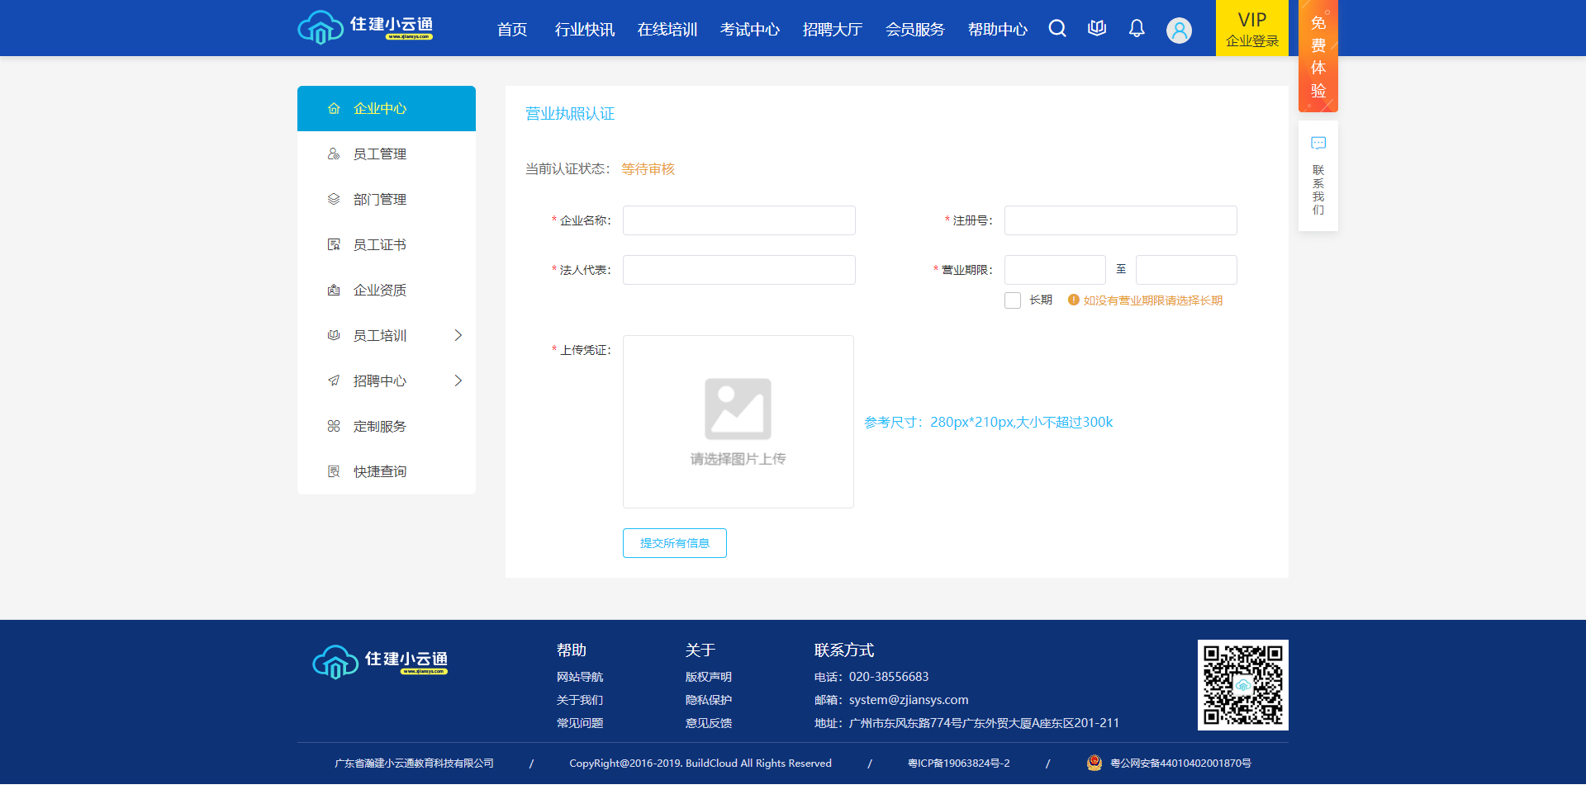Image resolution: width=1586 pixels, height=799 pixels.
Task: Click the QR code in footer
Action: [x=1242, y=685]
